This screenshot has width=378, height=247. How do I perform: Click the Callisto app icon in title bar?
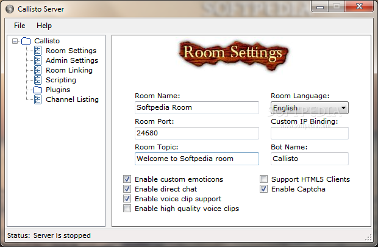tap(10, 9)
